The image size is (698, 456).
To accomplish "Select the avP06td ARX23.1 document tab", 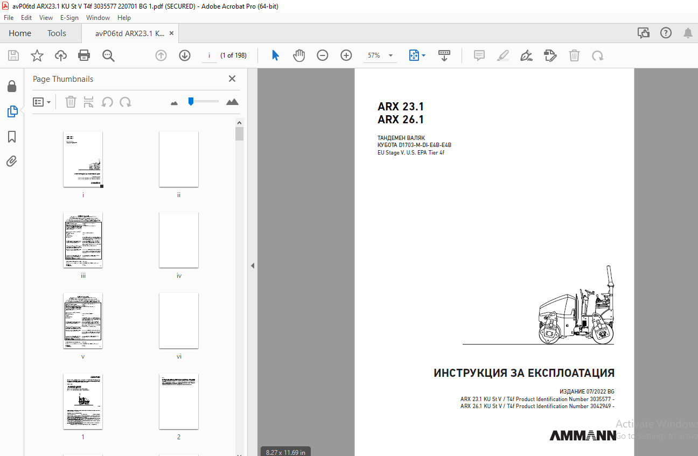I will tap(129, 33).
